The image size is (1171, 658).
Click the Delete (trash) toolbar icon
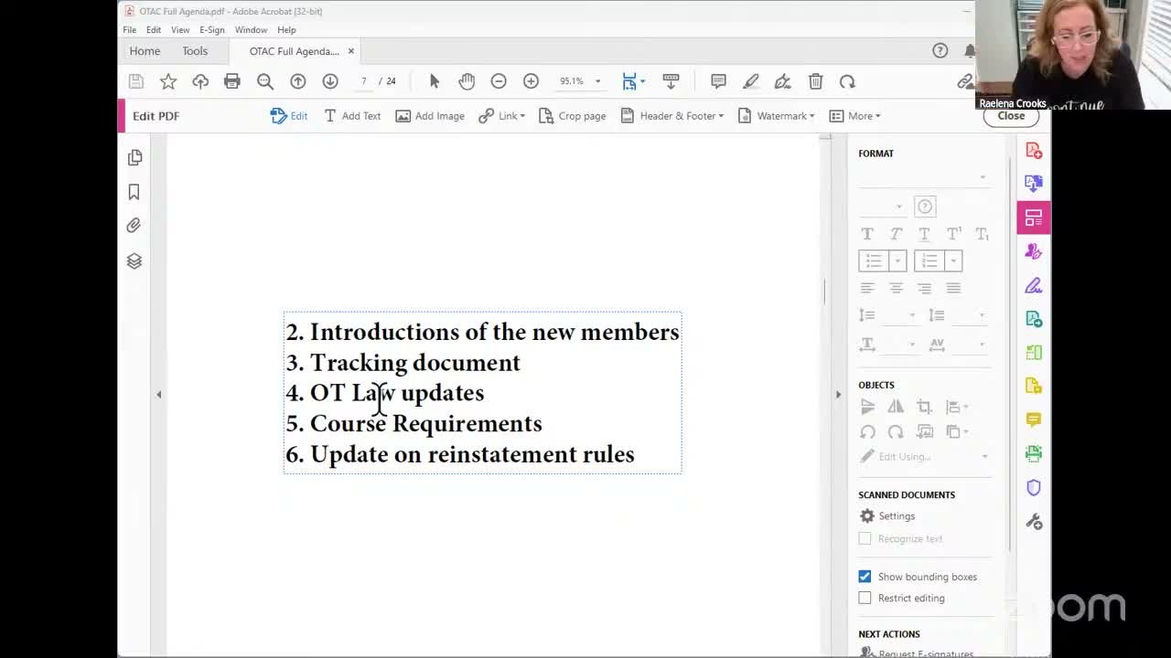tap(814, 81)
